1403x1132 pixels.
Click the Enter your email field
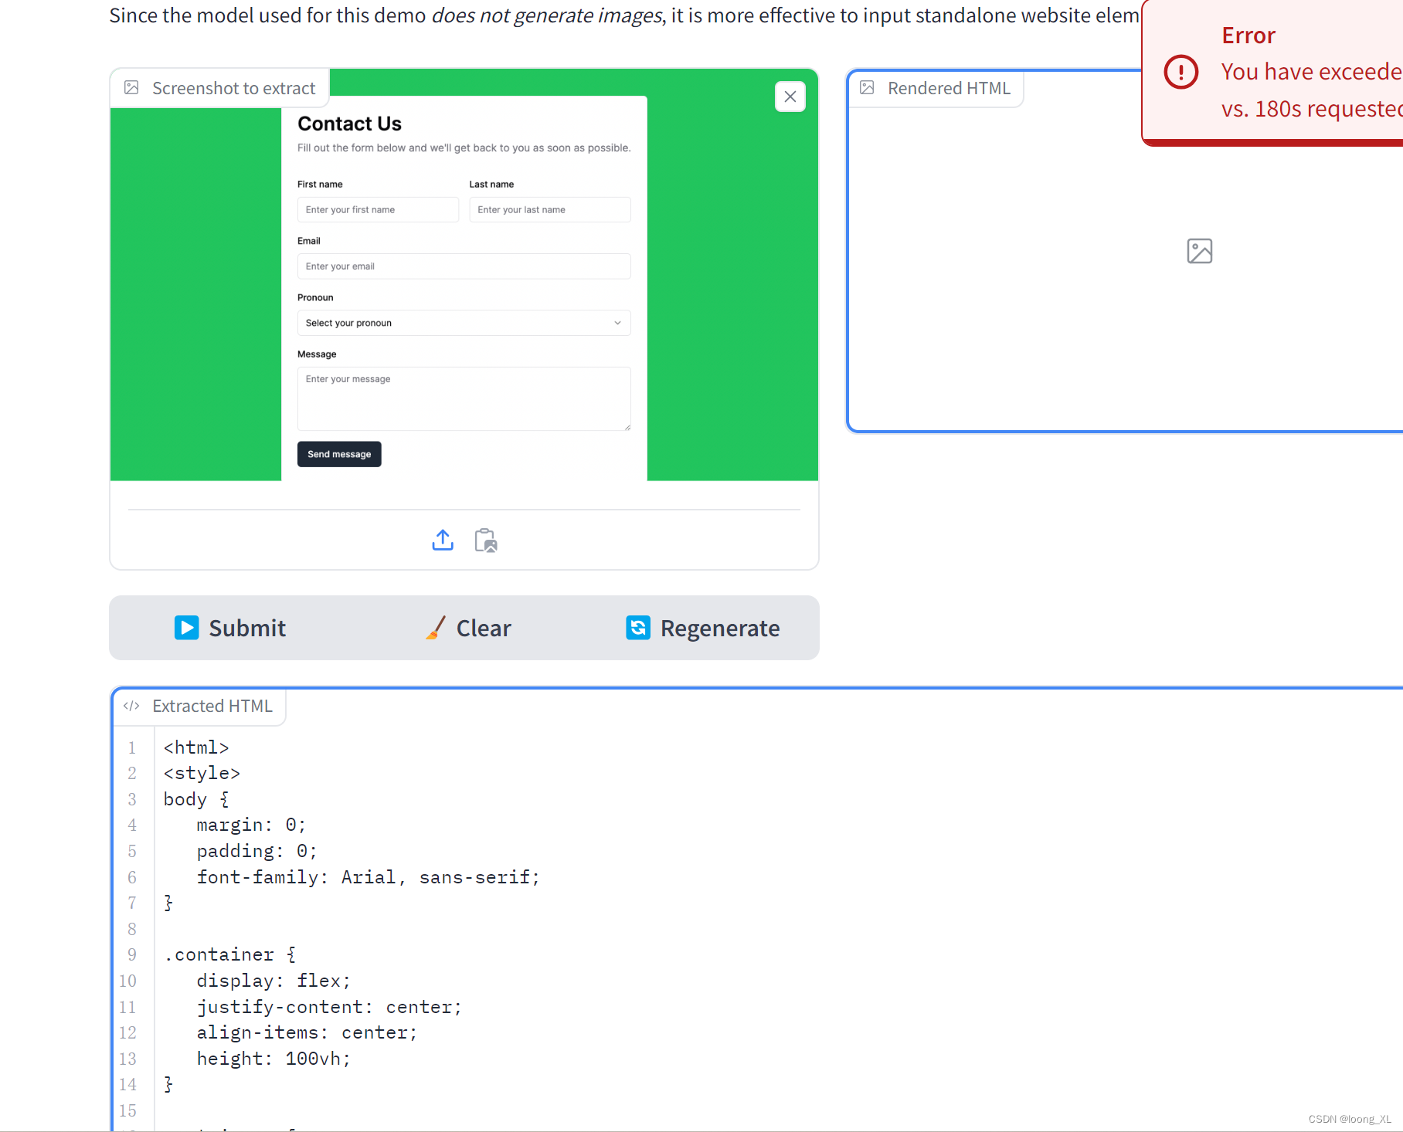pos(464,266)
